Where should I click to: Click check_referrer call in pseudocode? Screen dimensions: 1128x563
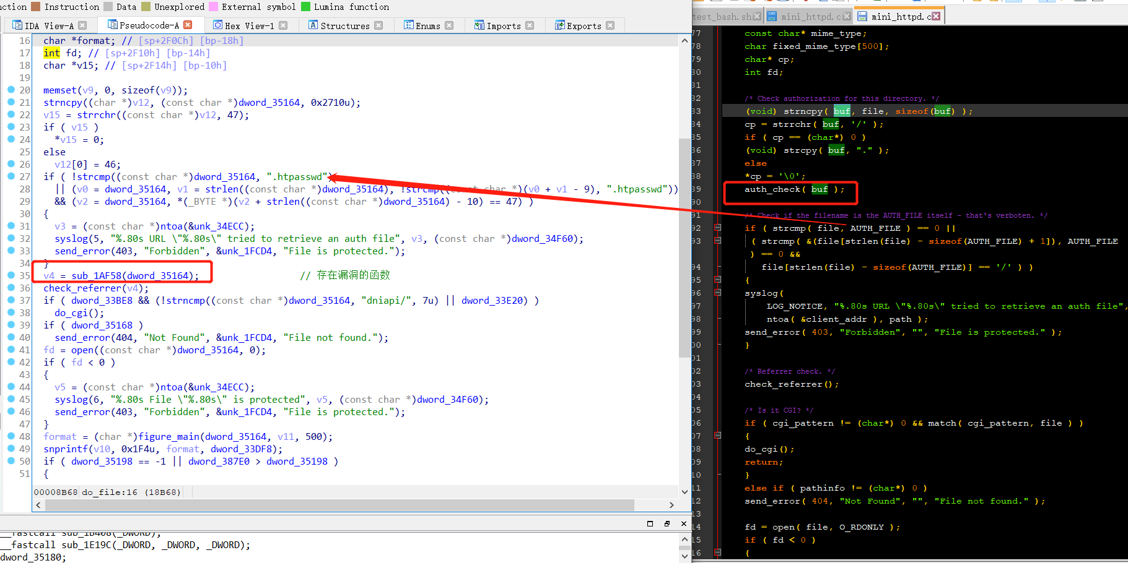(x=82, y=288)
